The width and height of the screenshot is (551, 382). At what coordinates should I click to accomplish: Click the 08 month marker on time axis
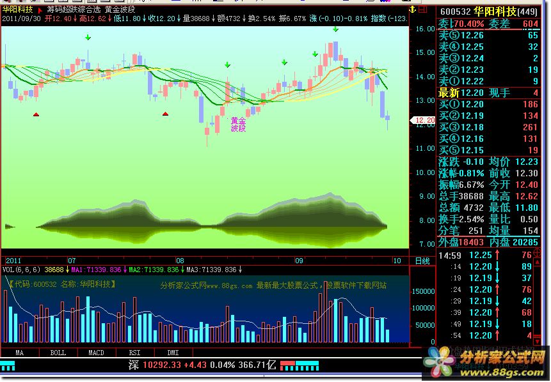pos(180,261)
